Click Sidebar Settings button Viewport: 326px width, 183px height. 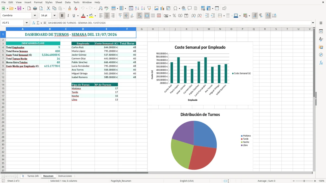[x=321, y=23]
